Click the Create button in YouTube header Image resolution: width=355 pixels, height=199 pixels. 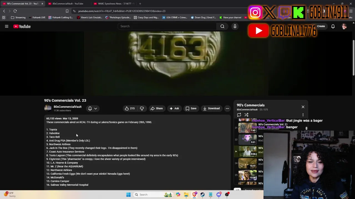319,26
